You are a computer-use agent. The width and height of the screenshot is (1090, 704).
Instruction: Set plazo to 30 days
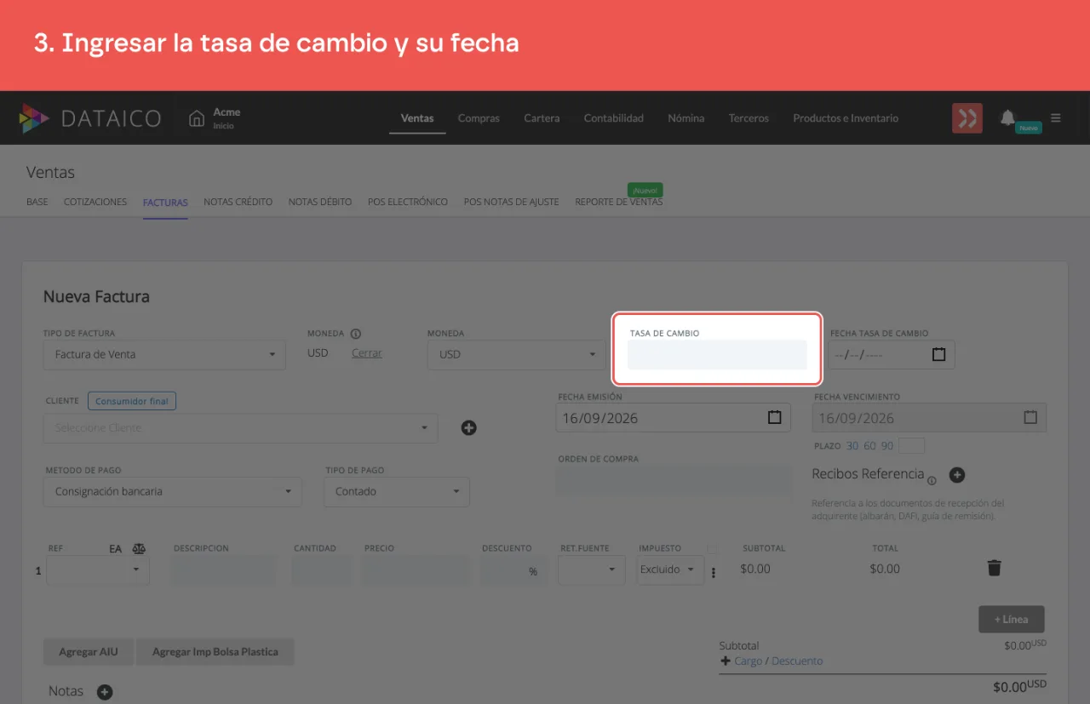852,446
